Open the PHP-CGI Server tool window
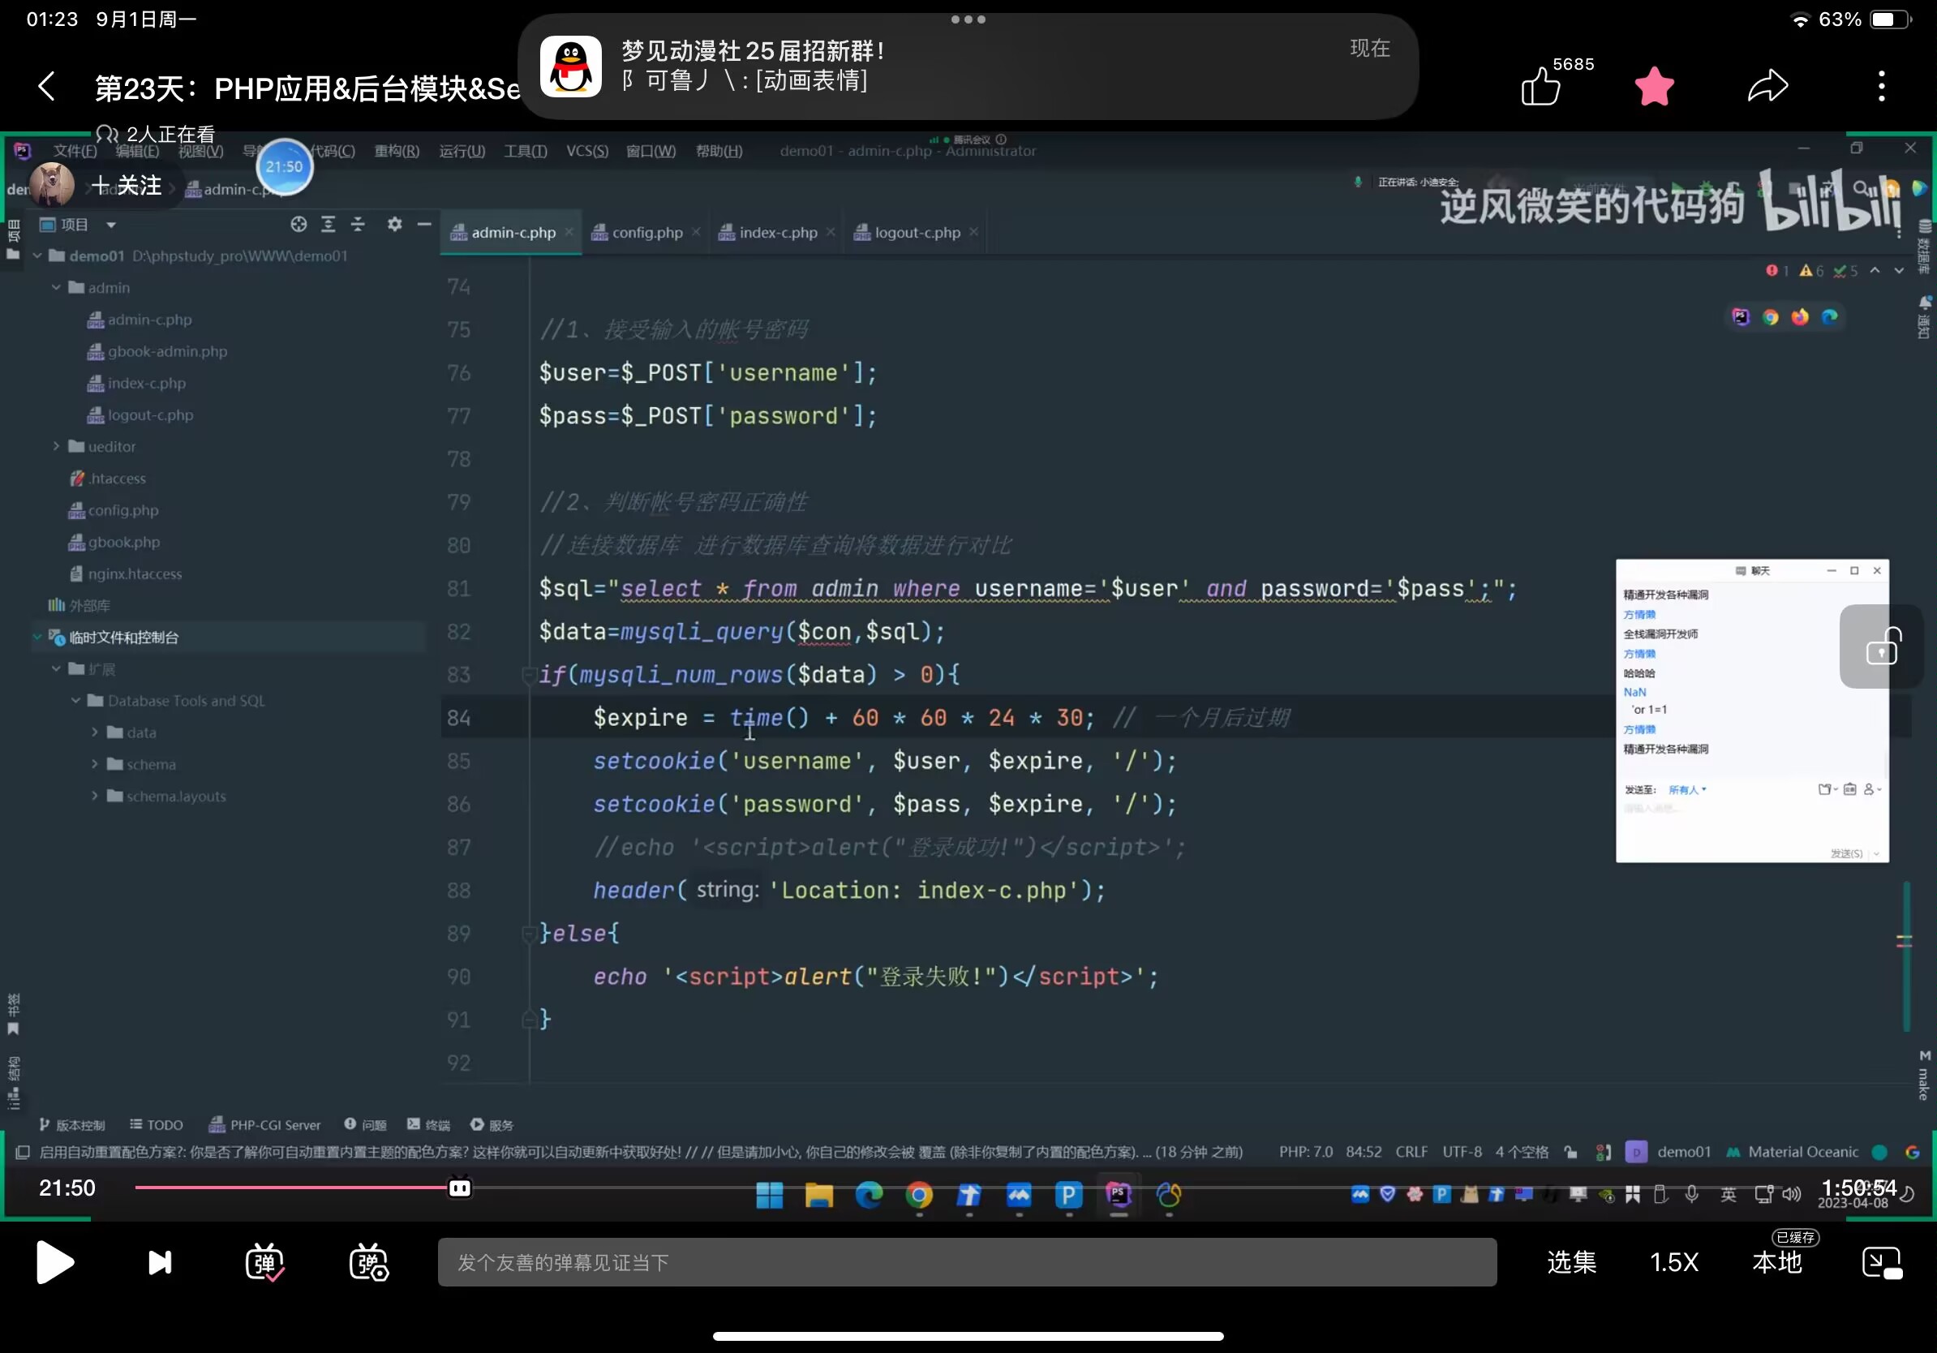The image size is (1937, 1353). [x=265, y=1124]
